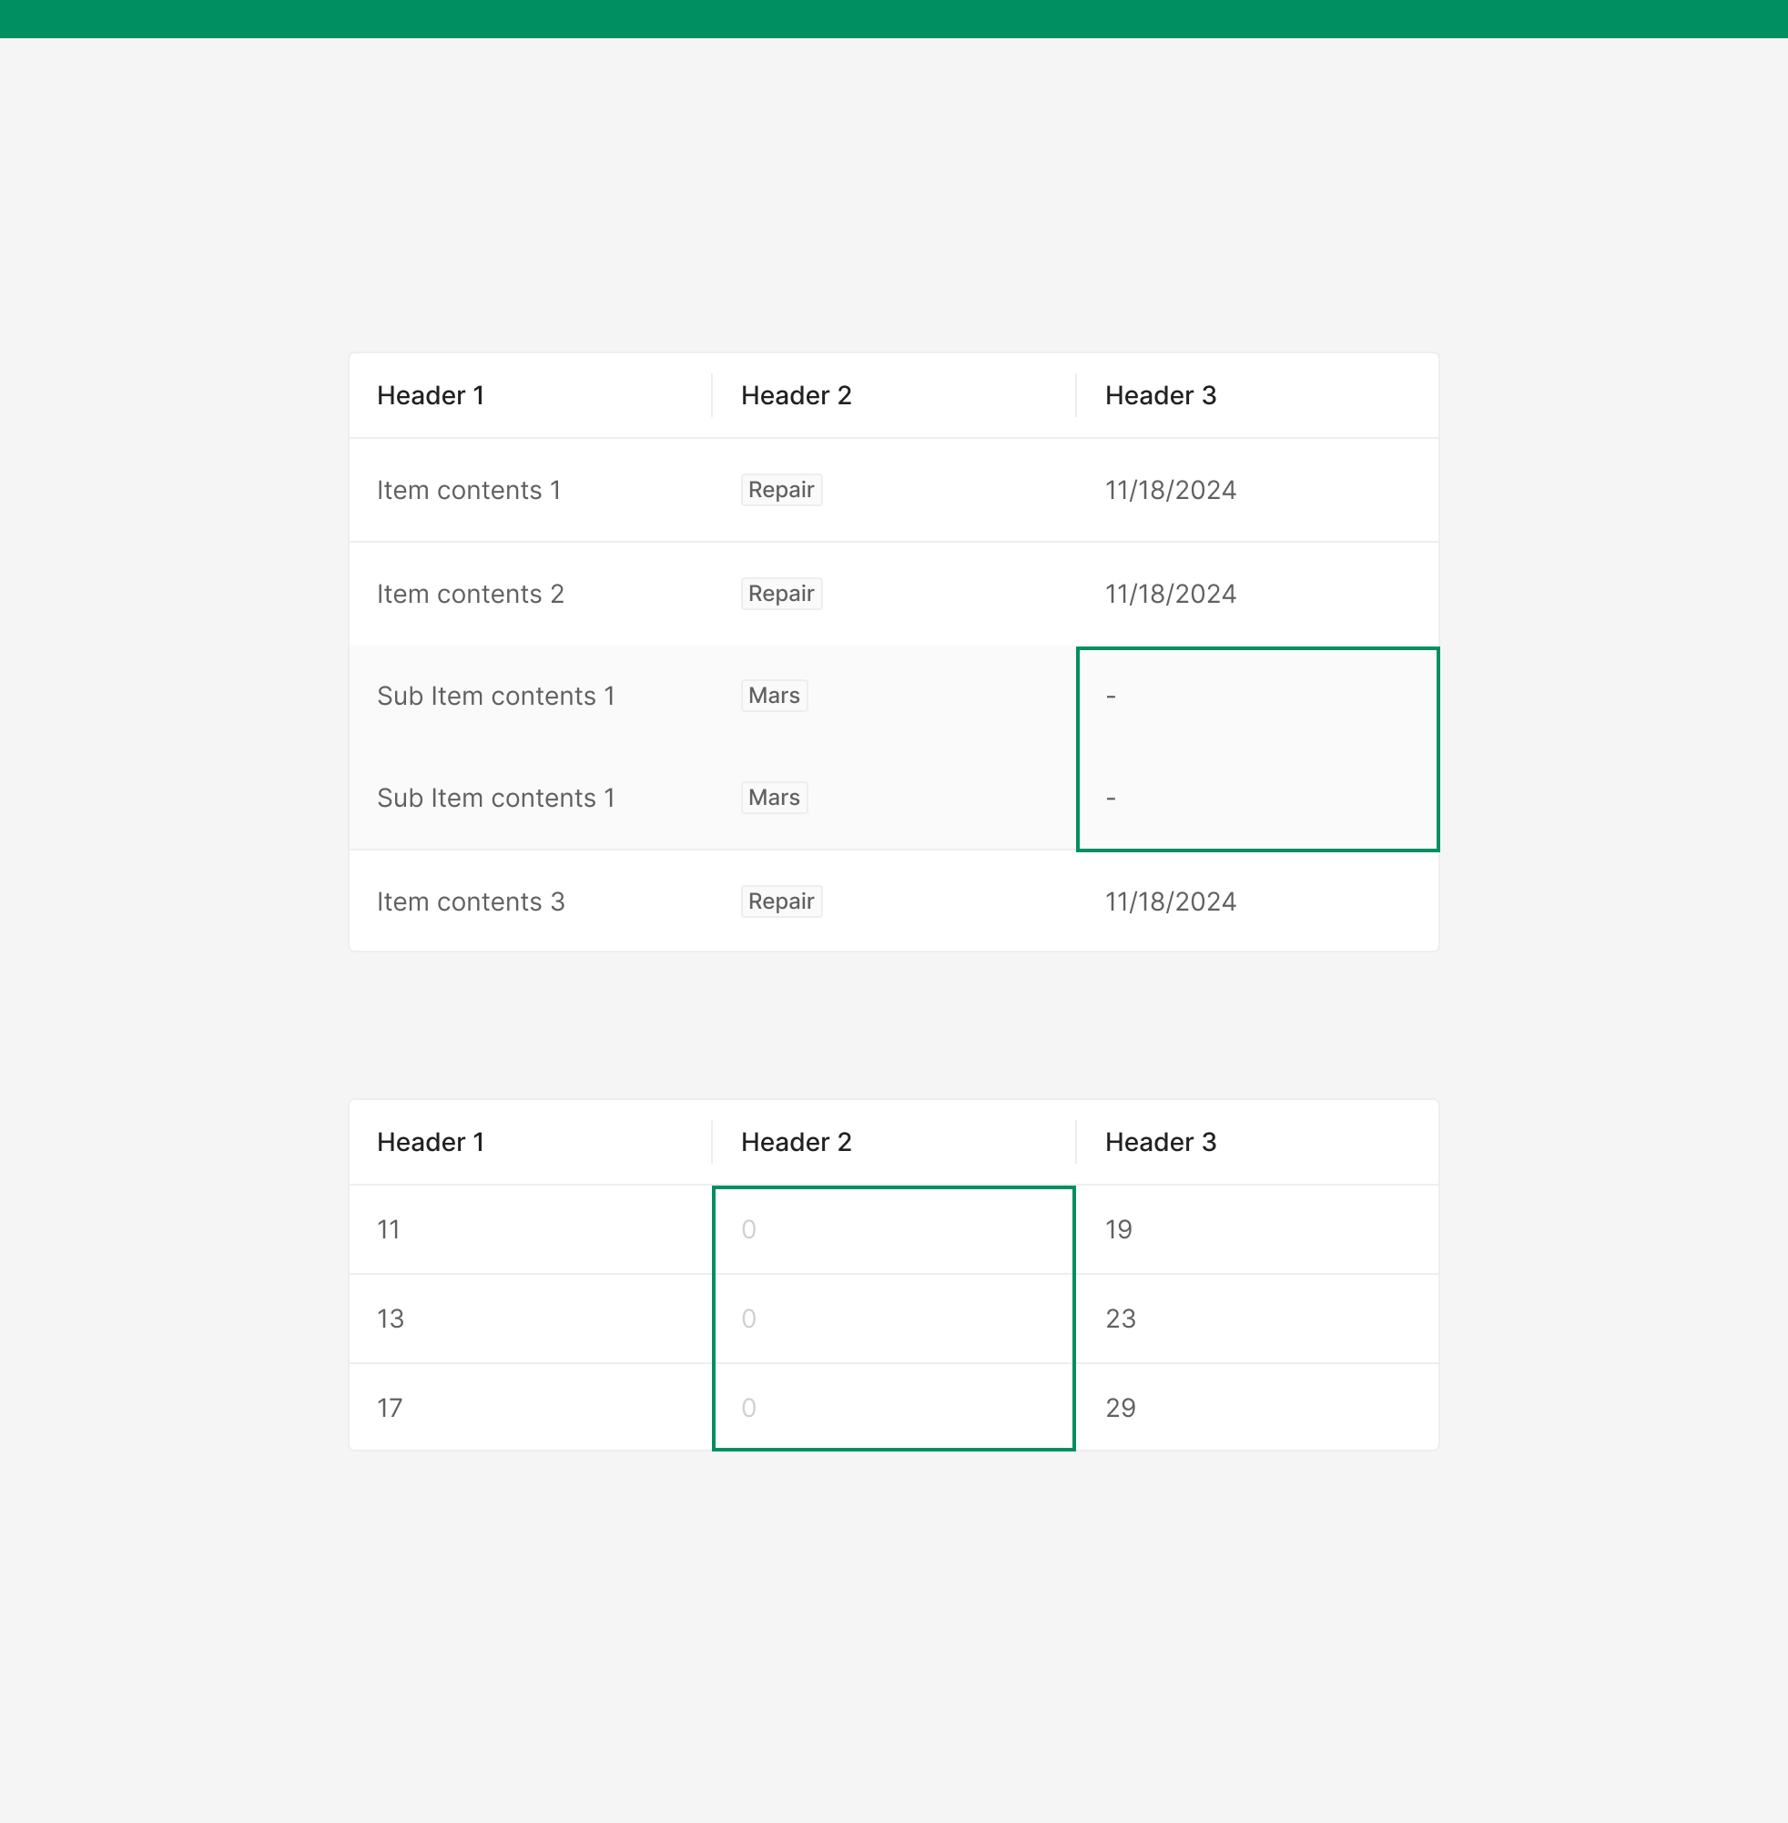Click the zero cell in row 13
The image size is (1788, 1823).
[x=748, y=1319]
